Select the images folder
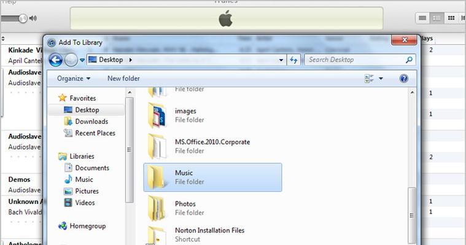This screenshot has height=245, width=466. coord(213,115)
